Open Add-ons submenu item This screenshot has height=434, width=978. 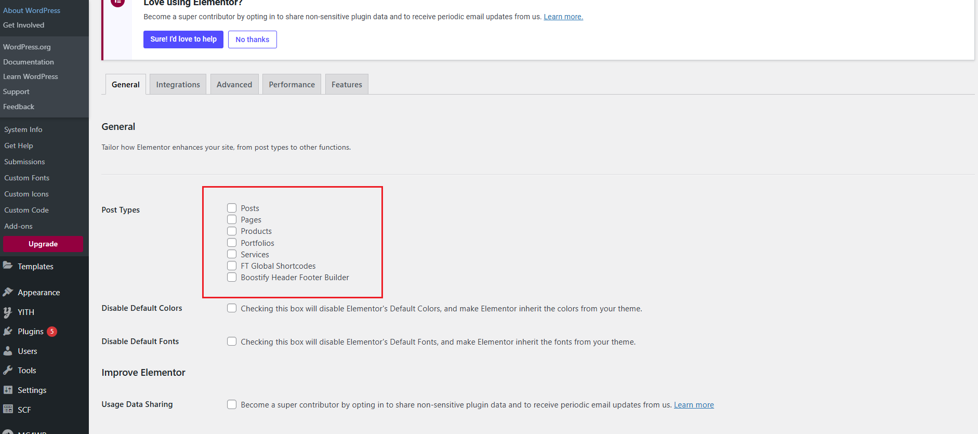19,226
